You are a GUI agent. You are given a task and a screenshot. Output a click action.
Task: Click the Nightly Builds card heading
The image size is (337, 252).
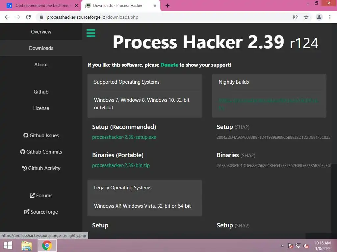[234, 82]
